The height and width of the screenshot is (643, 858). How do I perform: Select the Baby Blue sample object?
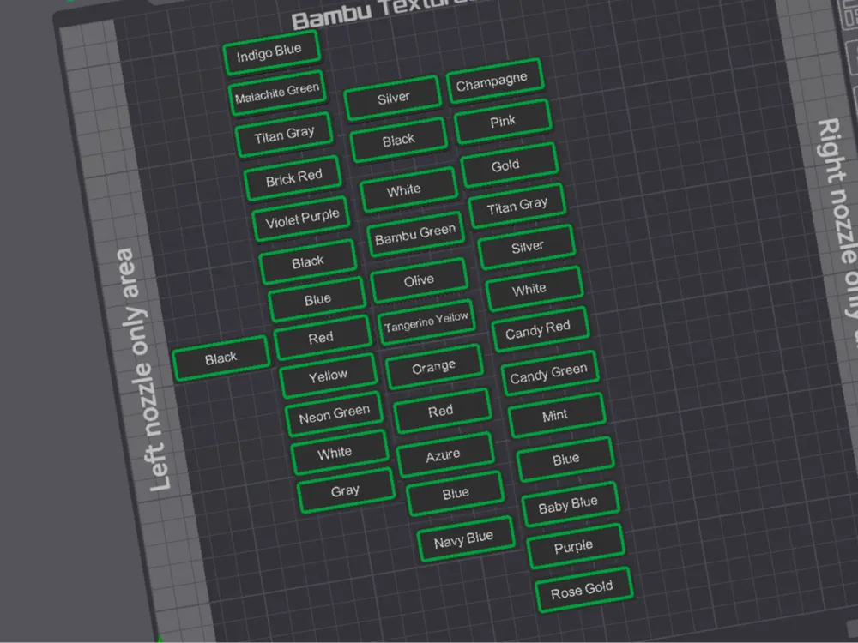pyautogui.click(x=570, y=504)
